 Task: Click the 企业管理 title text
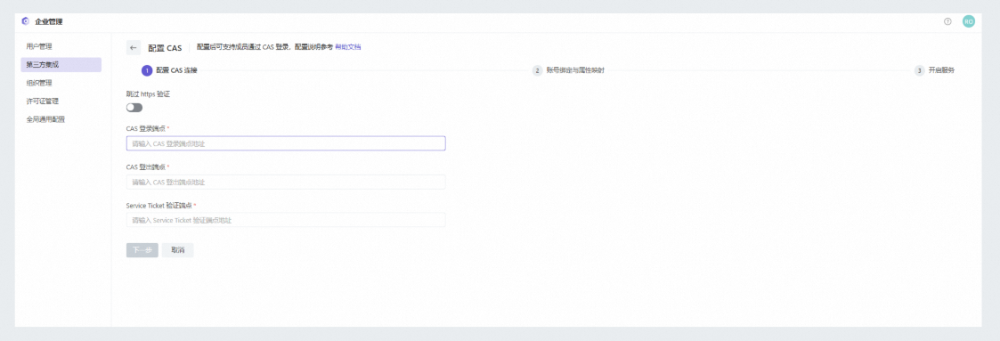click(49, 22)
